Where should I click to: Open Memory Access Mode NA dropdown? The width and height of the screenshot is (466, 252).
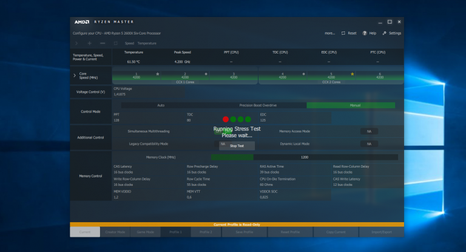tap(368, 131)
